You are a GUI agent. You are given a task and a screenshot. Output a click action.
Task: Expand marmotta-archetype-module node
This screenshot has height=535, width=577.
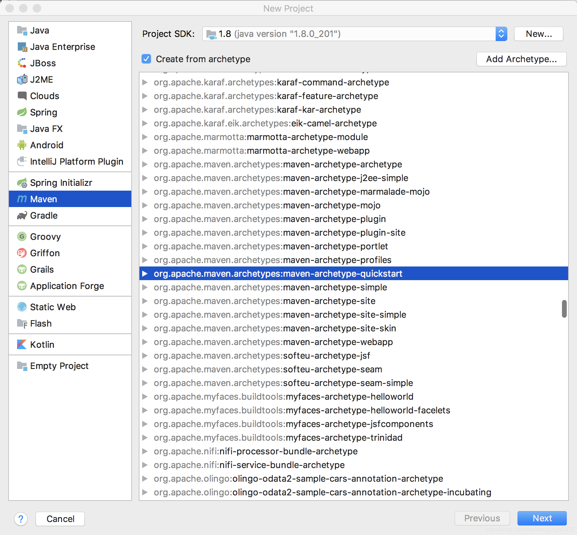(x=145, y=137)
